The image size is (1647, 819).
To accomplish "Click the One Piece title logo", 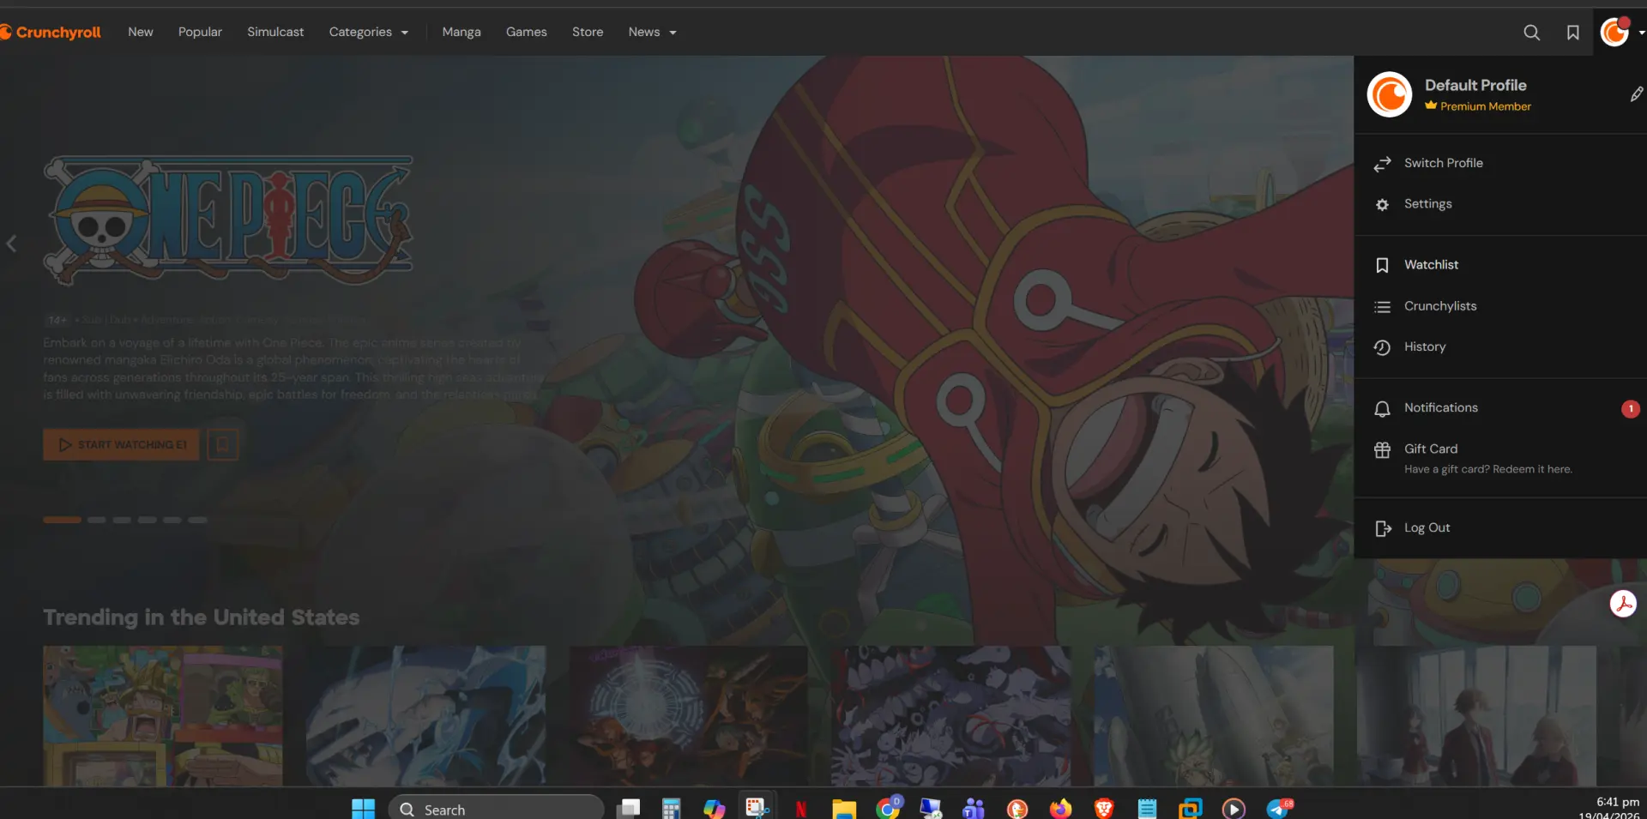I will [x=228, y=220].
